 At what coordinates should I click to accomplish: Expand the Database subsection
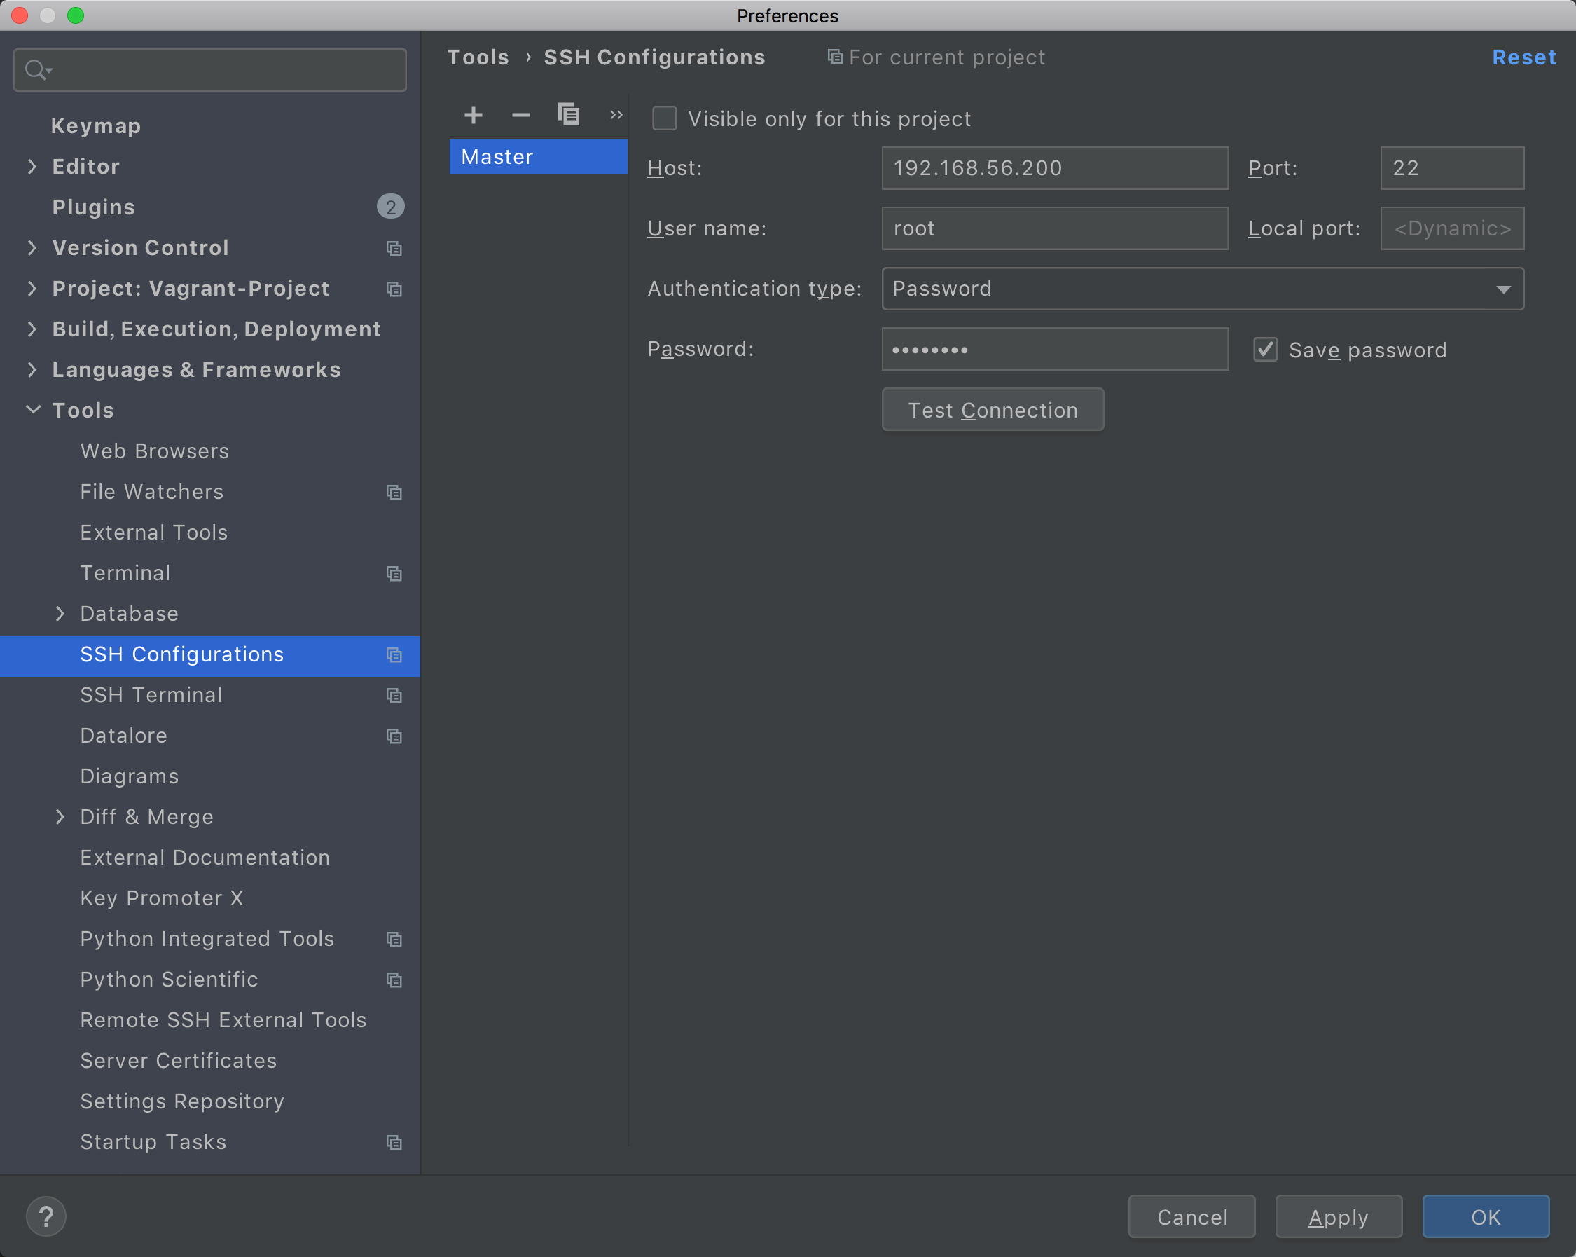60,614
